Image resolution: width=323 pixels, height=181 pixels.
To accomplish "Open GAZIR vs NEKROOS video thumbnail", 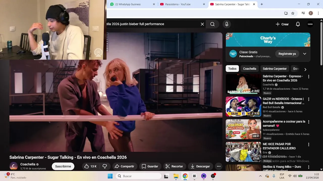I will 243,106.
